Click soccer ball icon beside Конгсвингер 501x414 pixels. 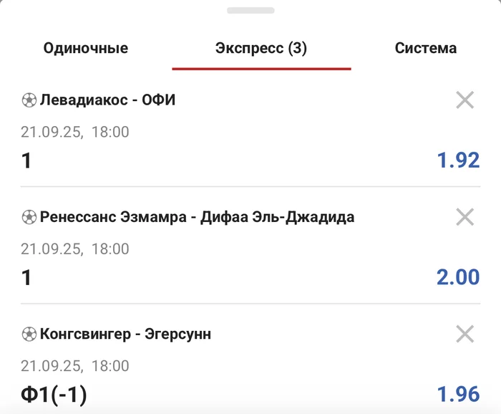[29, 334]
